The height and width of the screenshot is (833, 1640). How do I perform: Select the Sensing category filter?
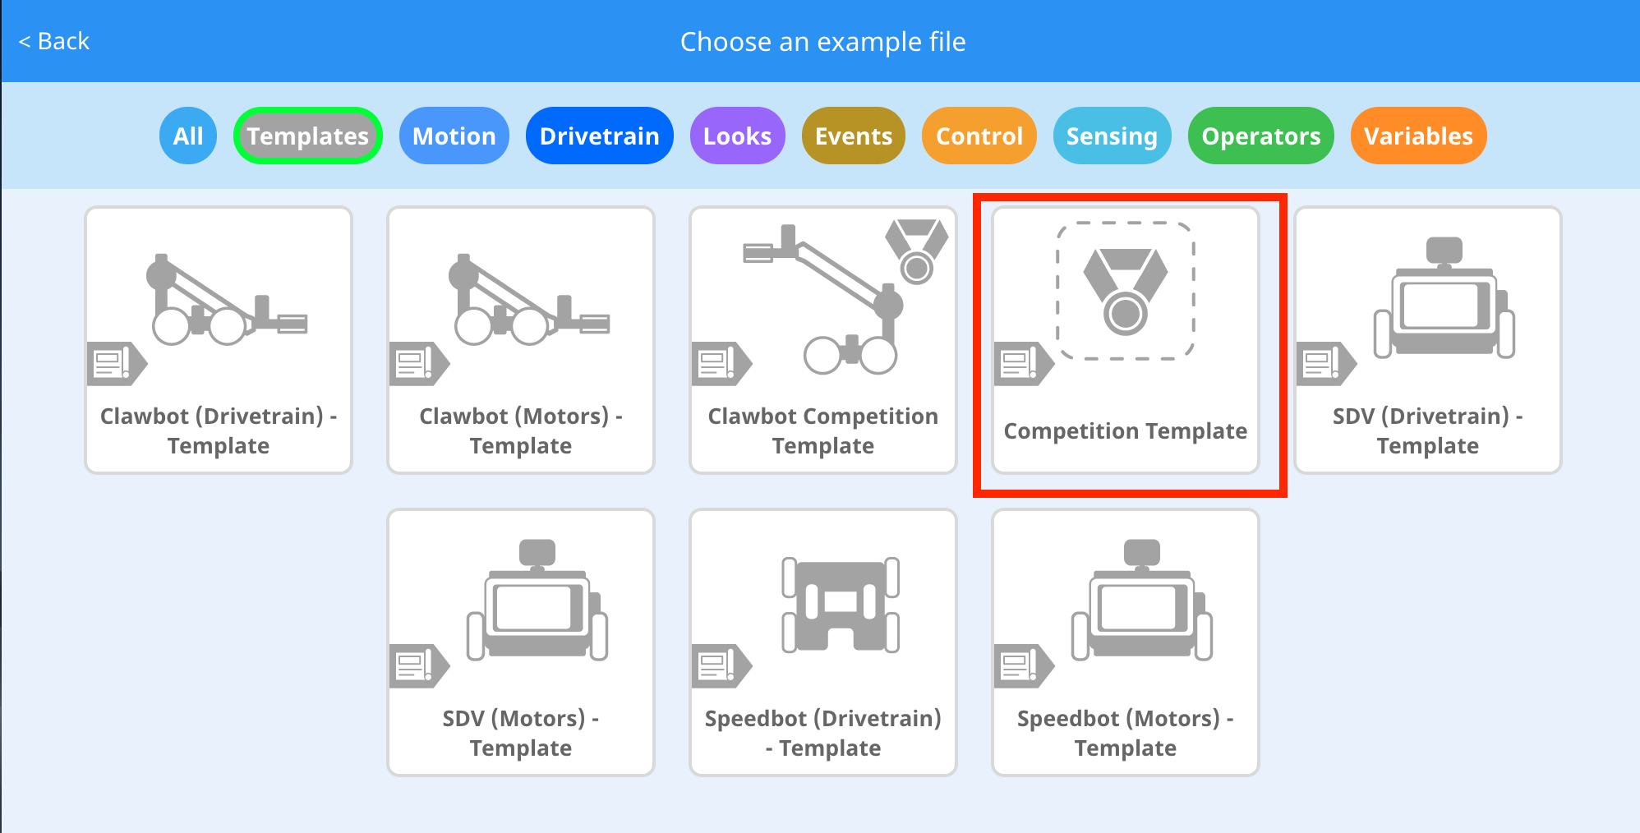coord(1112,136)
